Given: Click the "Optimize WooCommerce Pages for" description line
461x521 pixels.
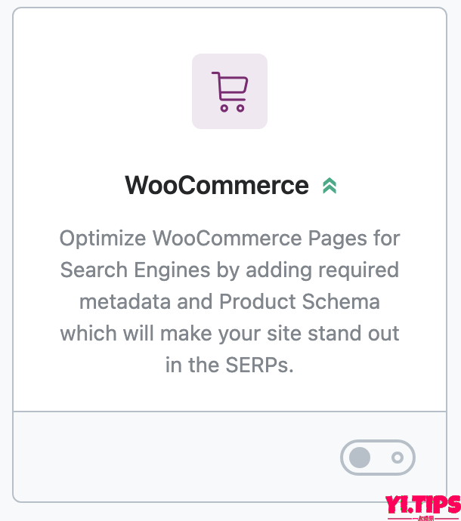Looking at the screenshot, I should pos(230,239).
